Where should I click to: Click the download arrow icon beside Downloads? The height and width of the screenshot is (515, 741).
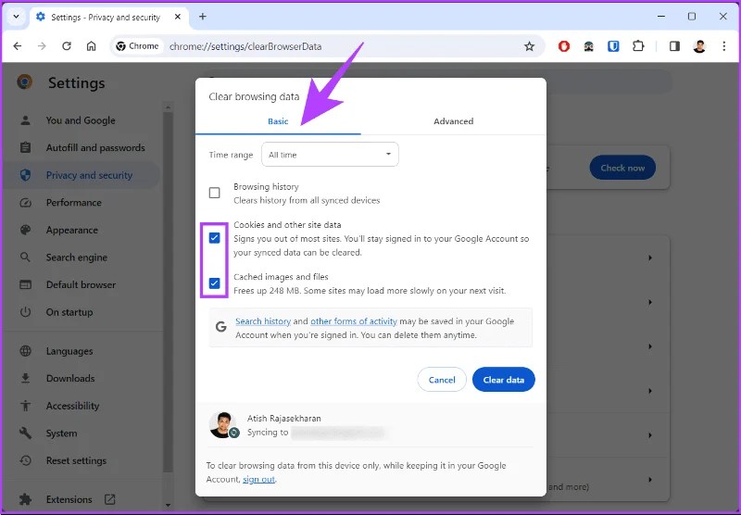pyautogui.click(x=26, y=379)
